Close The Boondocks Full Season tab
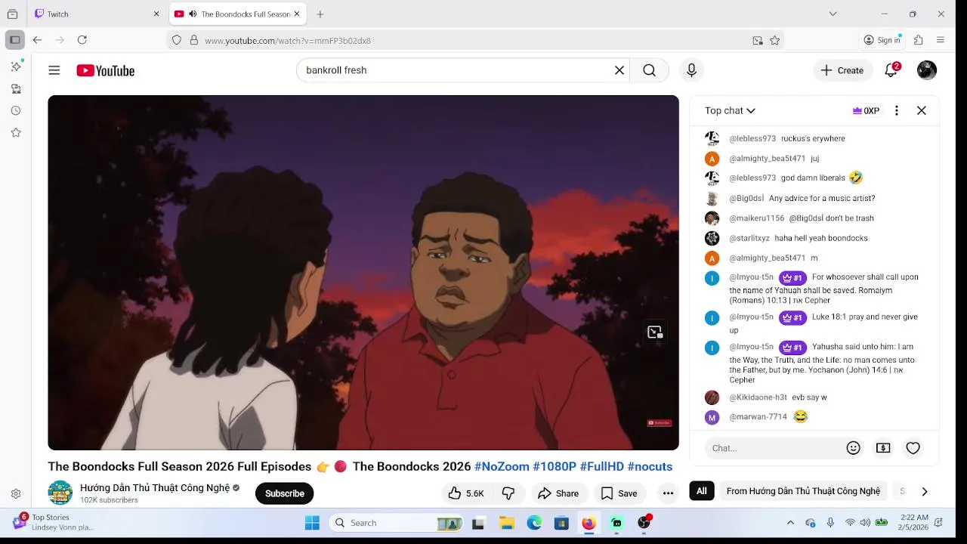967x544 pixels. point(297,14)
